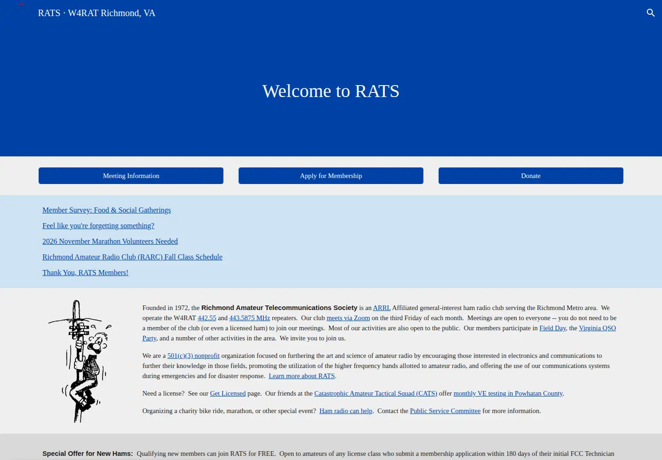The image size is (662, 460).
Task: Click Ham radio can help link
Action: pos(346,411)
